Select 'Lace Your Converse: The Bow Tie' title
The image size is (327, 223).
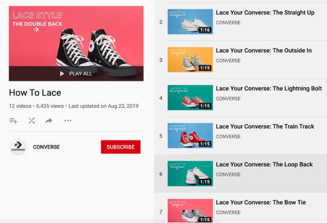[x=261, y=202]
